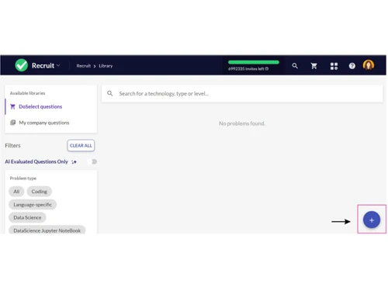Open the help question mark icon
Viewport: 388px width, 291px height.
coord(352,66)
